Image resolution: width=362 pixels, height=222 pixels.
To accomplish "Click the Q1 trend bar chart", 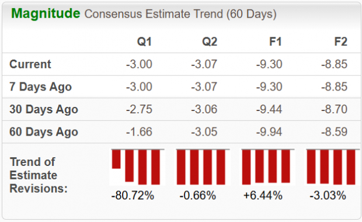I will 138,167.
